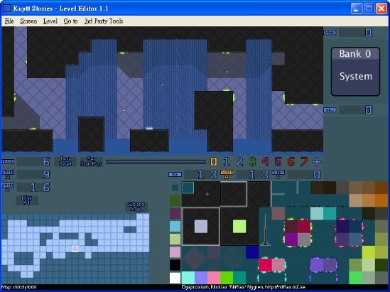Viewport: 390px width, 292px height.
Task: Click the Tileset B number field showing 13
Action: click(253, 175)
